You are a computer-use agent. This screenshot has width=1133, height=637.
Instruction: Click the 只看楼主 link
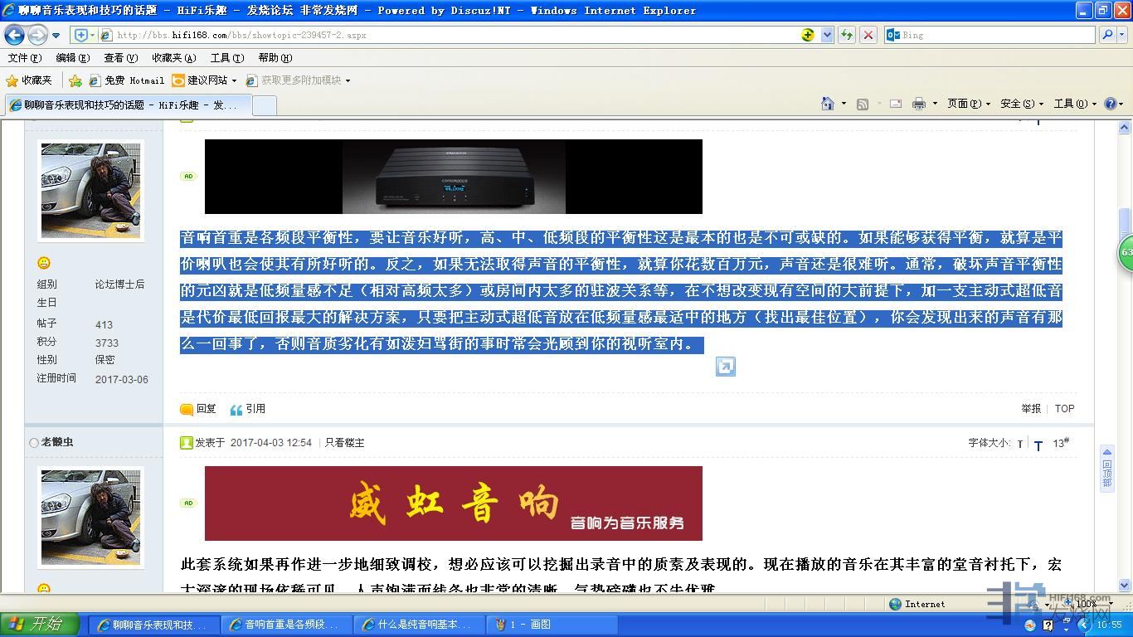[x=344, y=443]
